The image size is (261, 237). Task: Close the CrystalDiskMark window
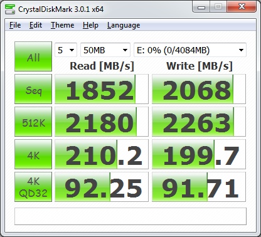(x=242, y=7)
